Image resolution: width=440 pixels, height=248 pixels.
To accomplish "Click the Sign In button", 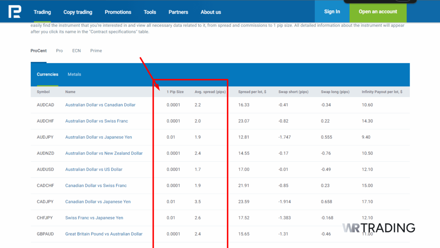I will [332, 11].
